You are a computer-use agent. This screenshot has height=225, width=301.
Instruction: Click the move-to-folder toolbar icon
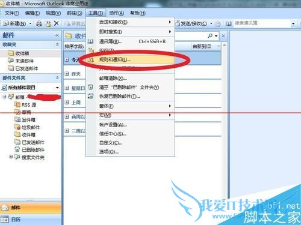click(48, 23)
